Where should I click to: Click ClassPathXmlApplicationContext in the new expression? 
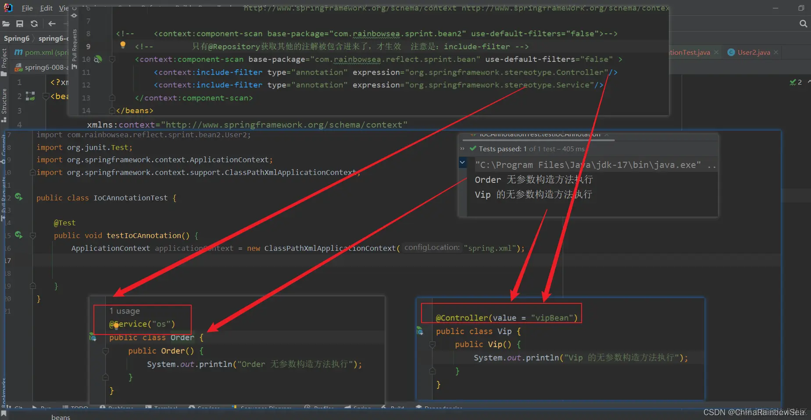click(x=330, y=248)
